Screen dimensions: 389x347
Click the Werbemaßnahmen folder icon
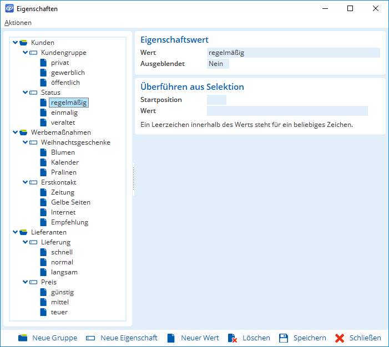24,132
